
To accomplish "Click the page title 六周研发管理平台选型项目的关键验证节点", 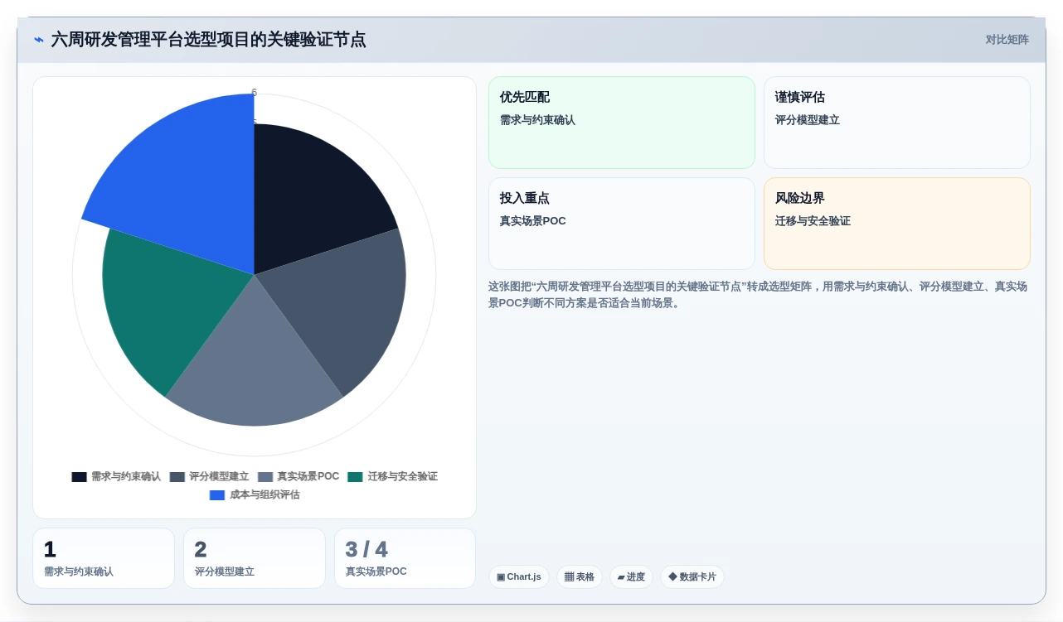I will tap(208, 40).
